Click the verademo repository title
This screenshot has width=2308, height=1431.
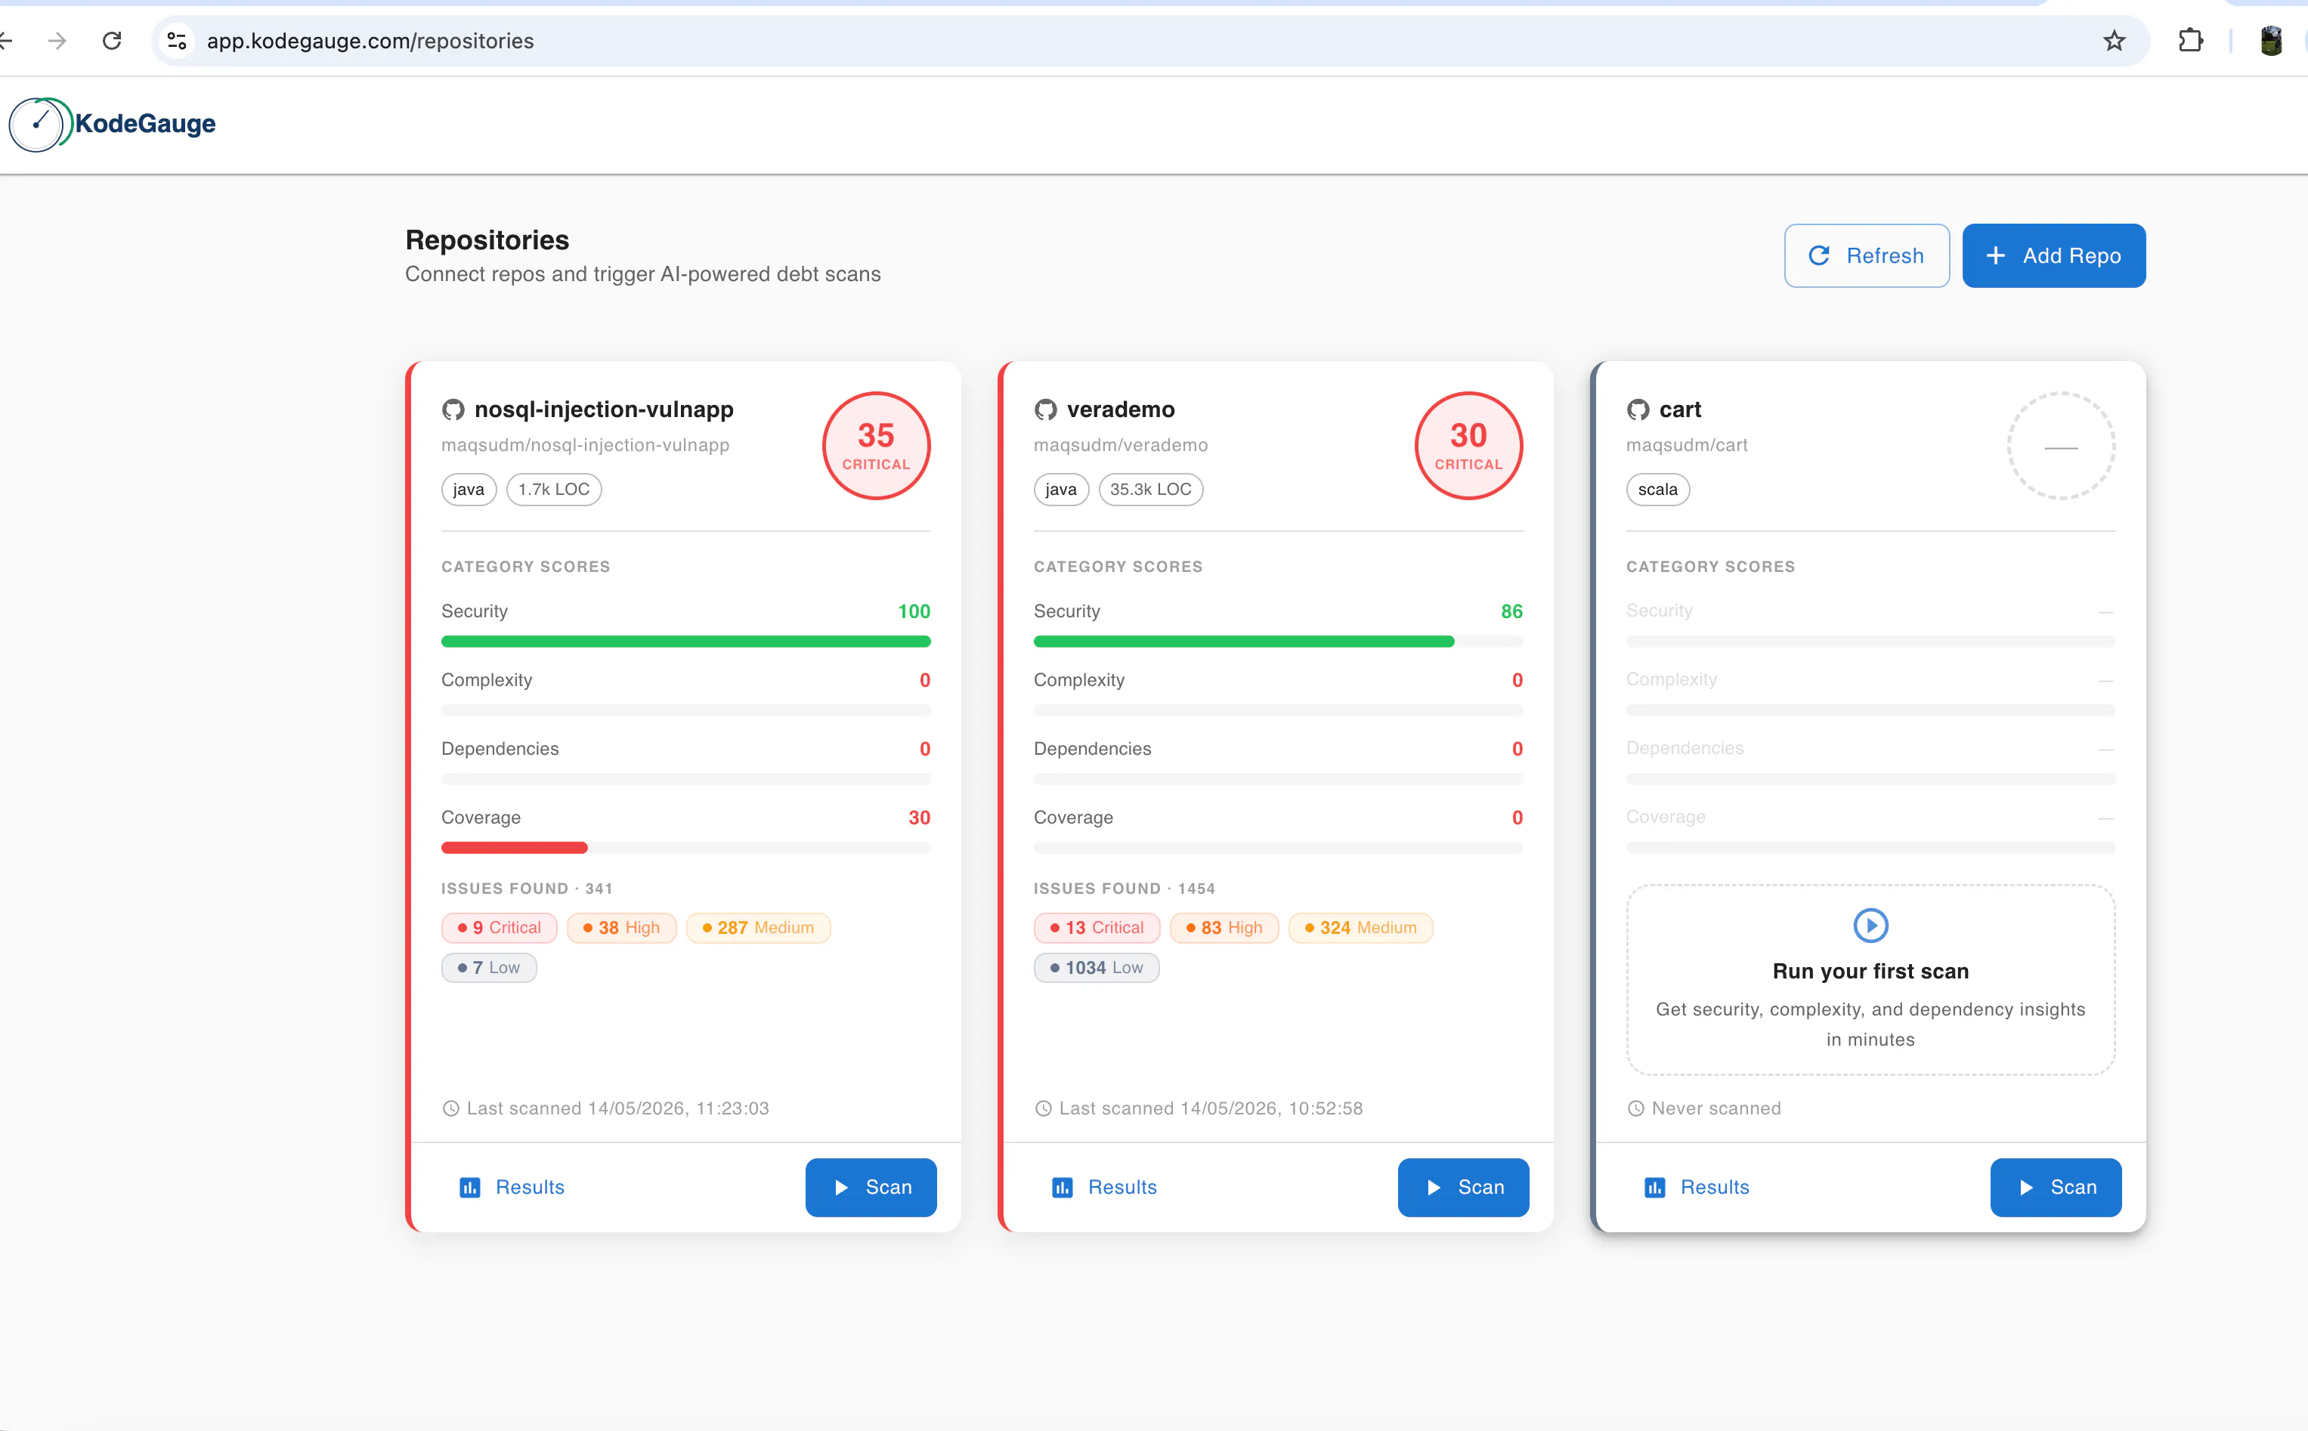pyautogui.click(x=1120, y=410)
